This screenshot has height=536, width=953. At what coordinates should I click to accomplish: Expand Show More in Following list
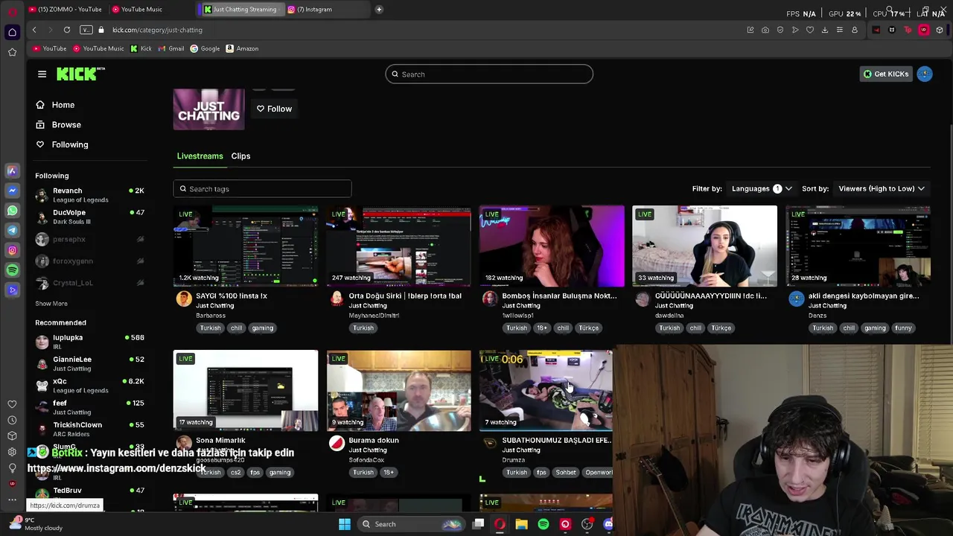(x=51, y=304)
